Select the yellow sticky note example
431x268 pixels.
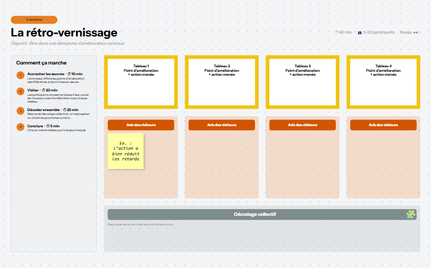point(125,151)
